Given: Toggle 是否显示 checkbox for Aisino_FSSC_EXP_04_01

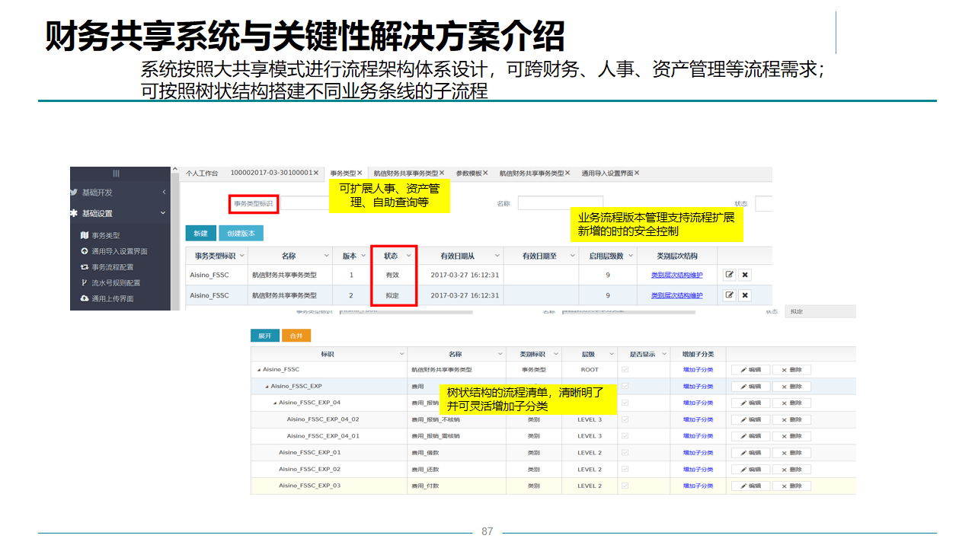Looking at the screenshot, I should pyautogui.click(x=626, y=436).
